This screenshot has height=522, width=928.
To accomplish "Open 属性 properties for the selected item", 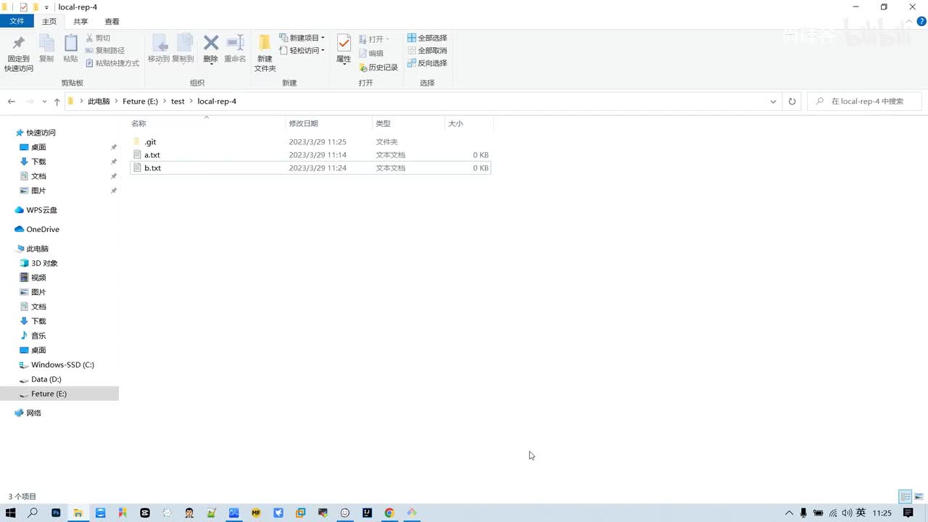I will click(344, 49).
